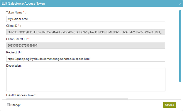
Task: Click the Client Secret ID field
Action: 86,45
